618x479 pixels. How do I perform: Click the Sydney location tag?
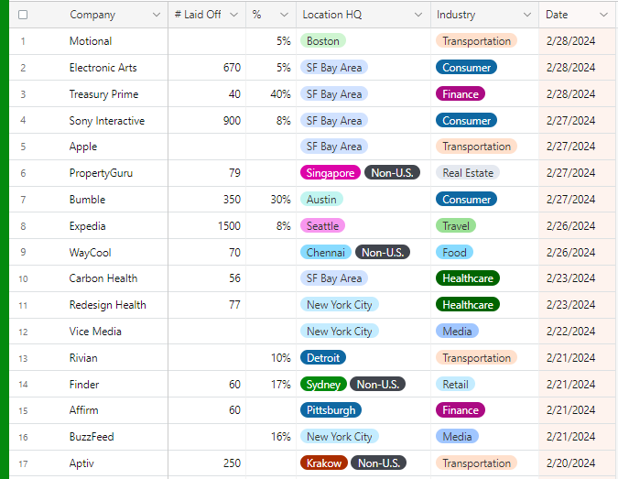pos(323,384)
